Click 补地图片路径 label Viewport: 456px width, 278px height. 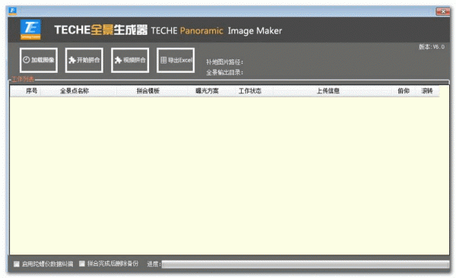click(x=224, y=62)
